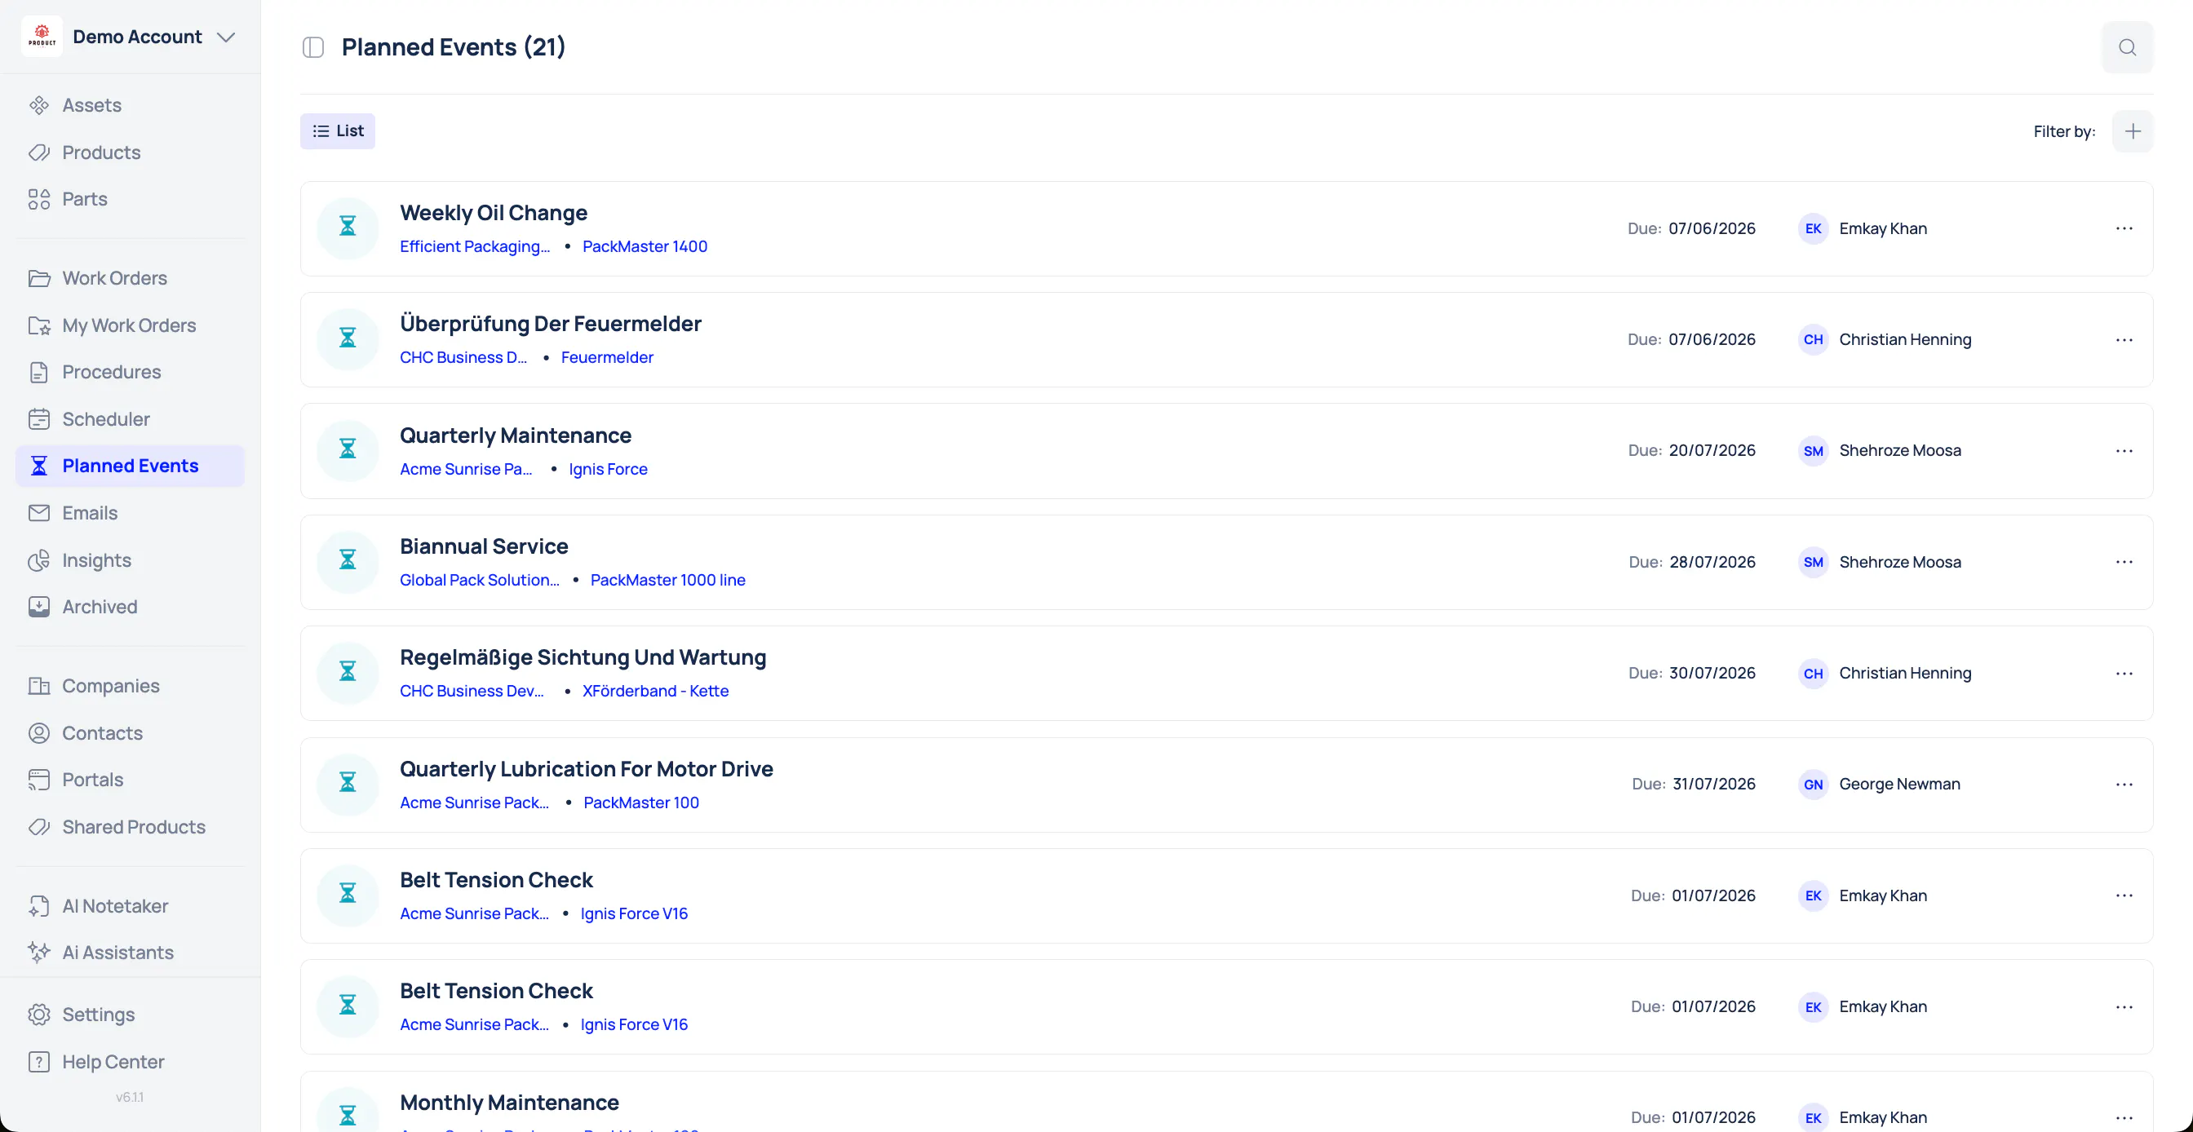Image resolution: width=2193 pixels, height=1132 pixels.
Task: Click the Work Orders folder icon
Action: [x=39, y=278]
